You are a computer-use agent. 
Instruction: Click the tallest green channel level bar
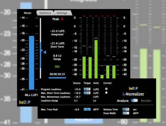pos(96,59)
